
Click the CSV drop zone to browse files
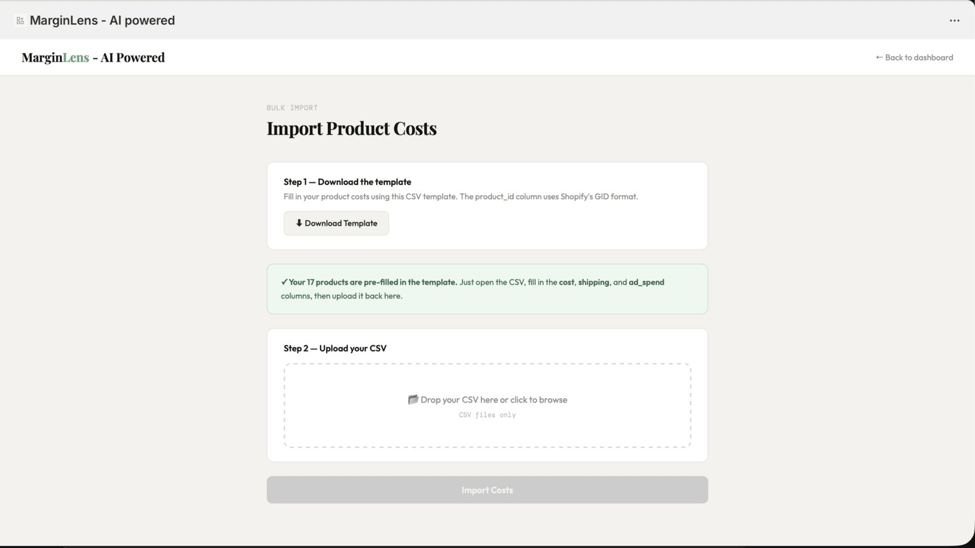[x=487, y=404]
